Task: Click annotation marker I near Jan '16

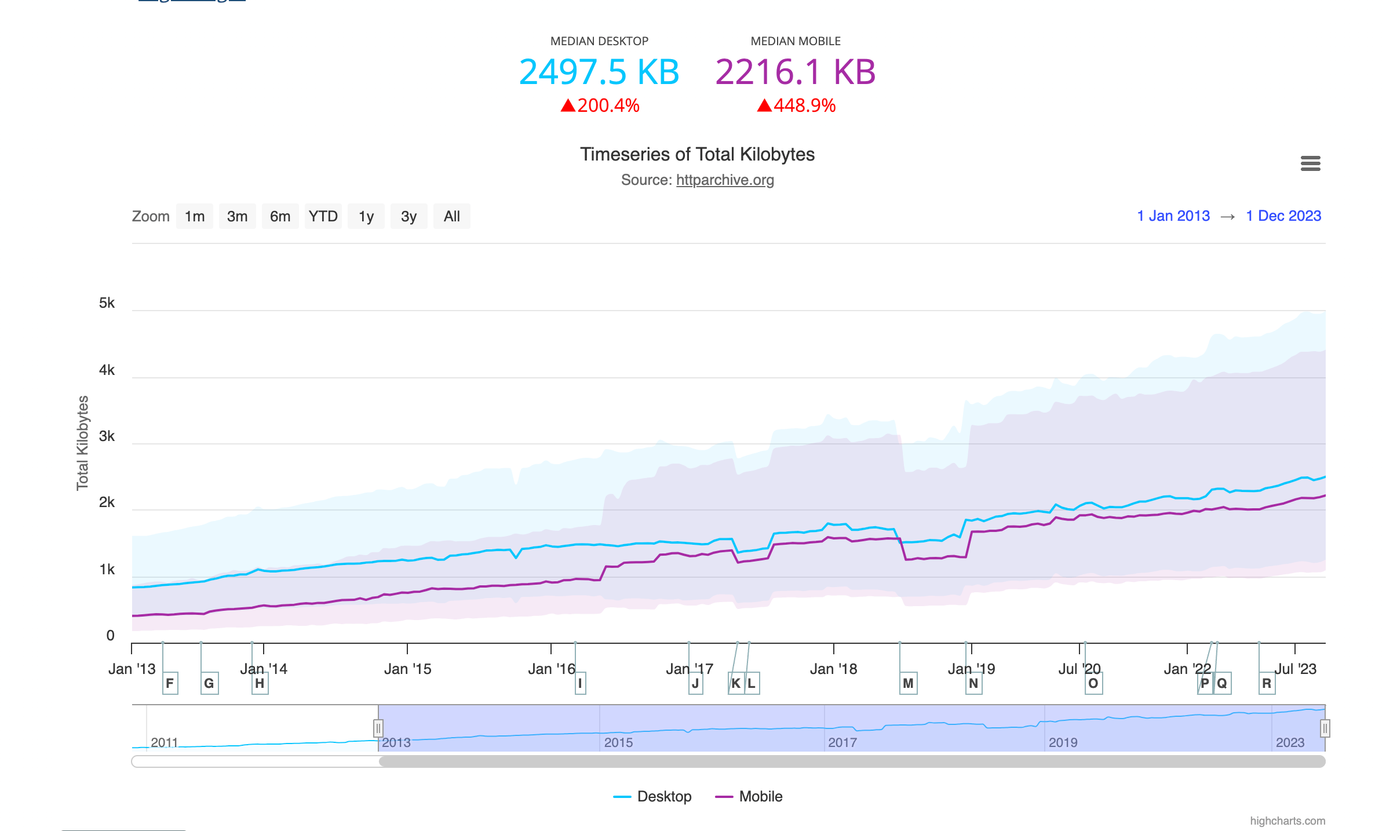Action: (x=579, y=683)
